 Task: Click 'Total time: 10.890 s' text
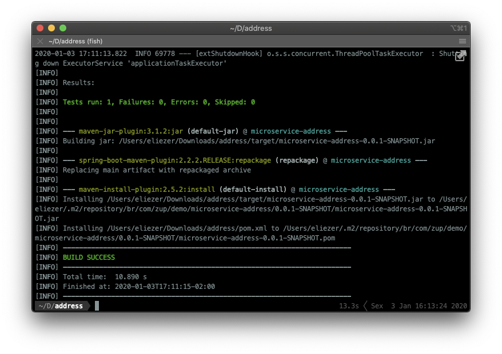[x=105, y=277]
